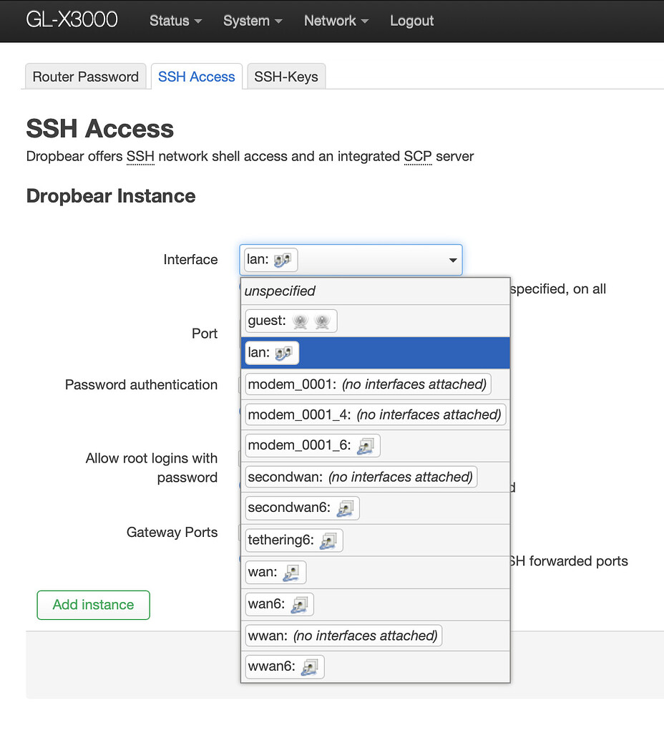Screen dimensions: 664x733
Task: Choose the modem_0001 option with no interfaces attached
Action: (x=367, y=384)
